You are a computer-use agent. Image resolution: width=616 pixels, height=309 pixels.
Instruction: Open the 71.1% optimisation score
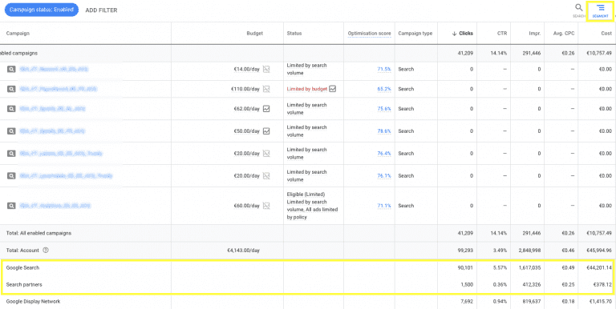[x=384, y=206]
